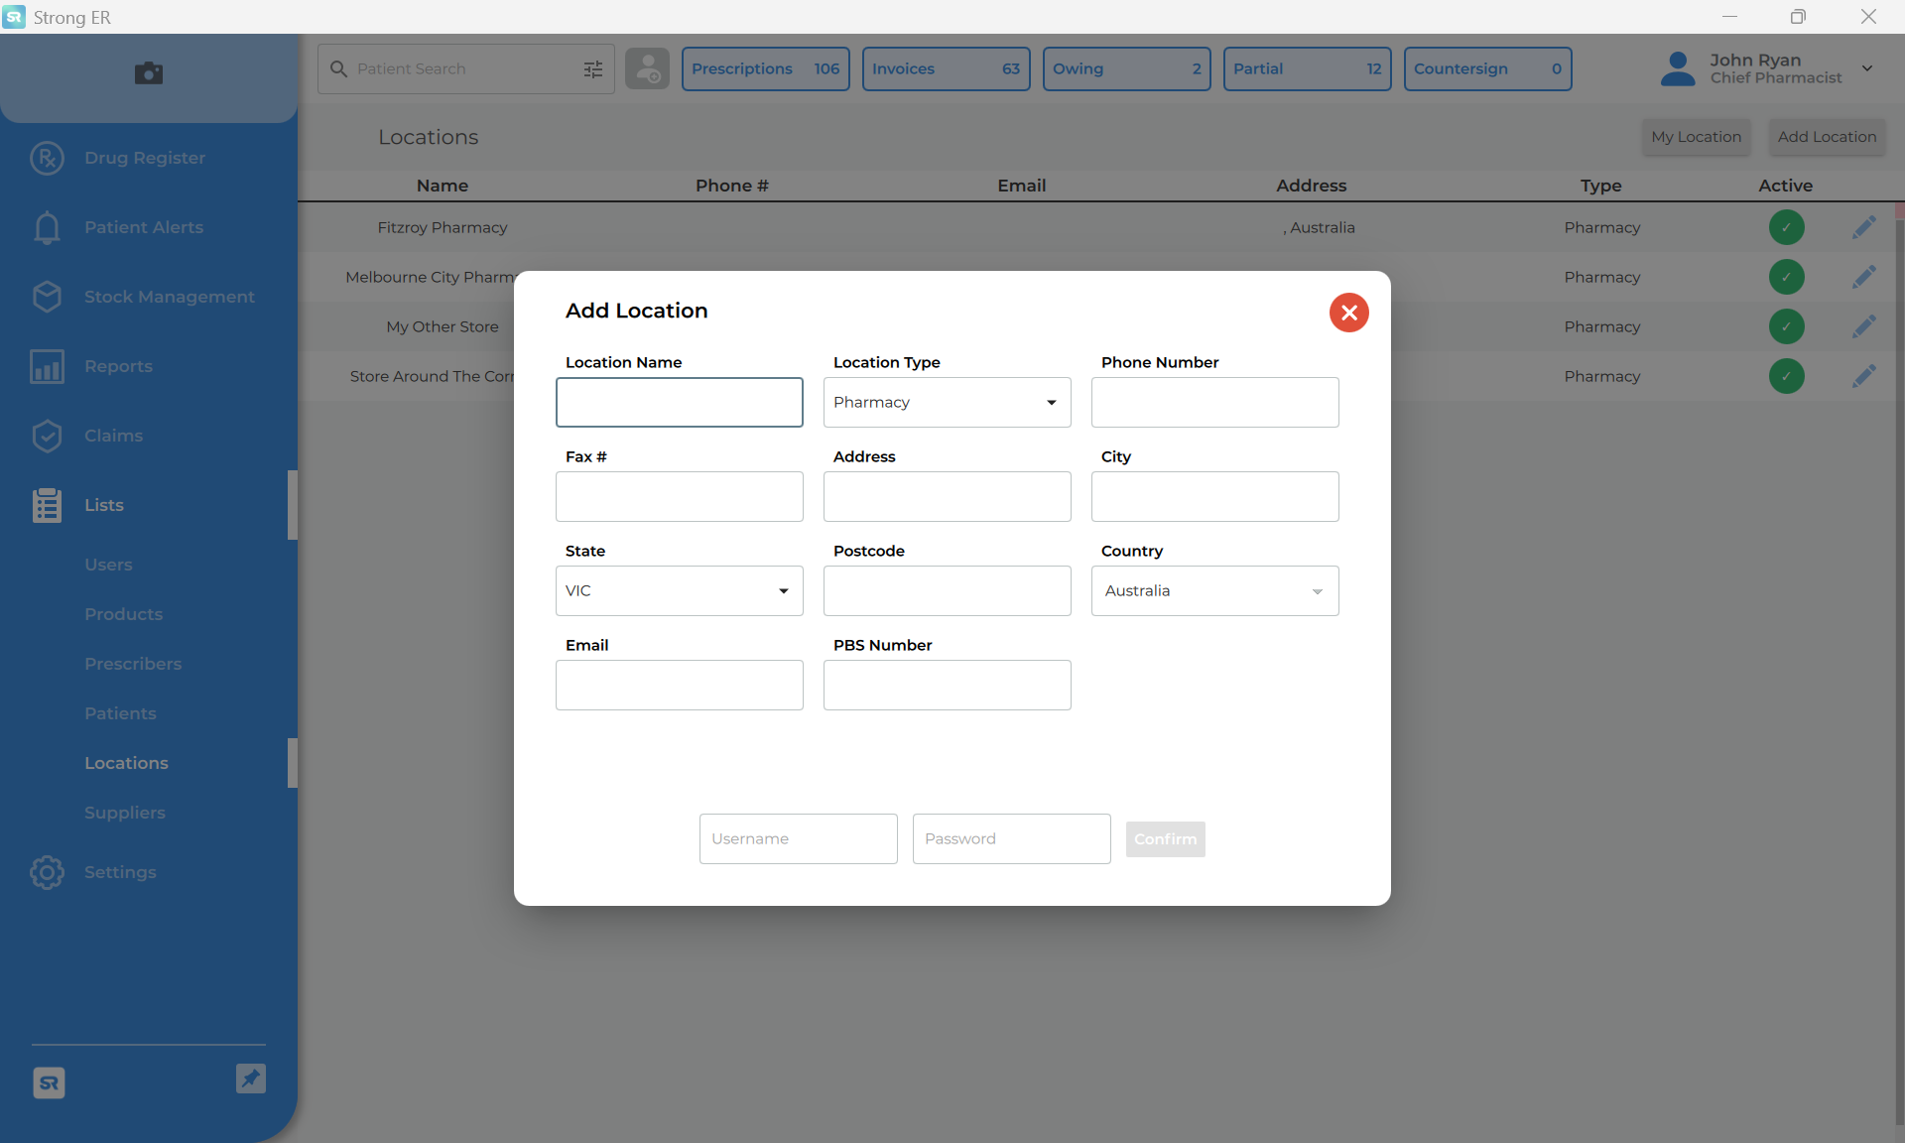The height and width of the screenshot is (1143, 1905).
Task: Focus the PBS Number field
Action: [x=948, y=685]
